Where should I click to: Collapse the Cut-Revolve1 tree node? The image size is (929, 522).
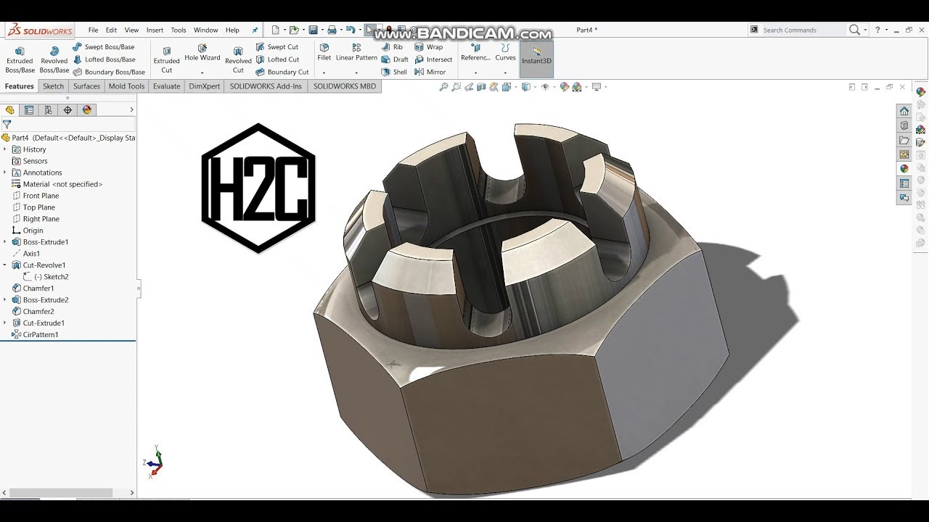(5, 265)
